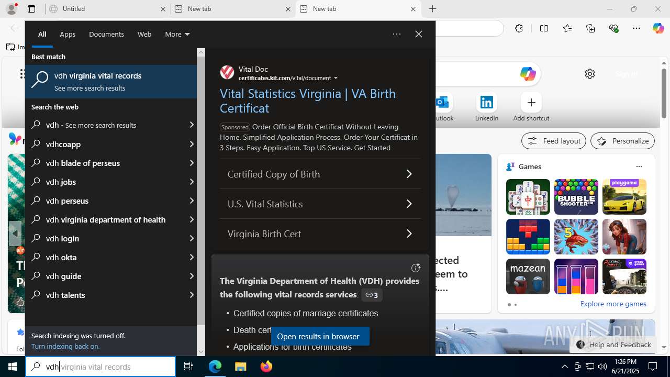The height and width of the screenshot is (377, 670).
Task: Open a new browser tab
Action: tap(432, 9)
